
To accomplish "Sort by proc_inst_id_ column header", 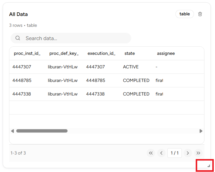I will (27, 53).
